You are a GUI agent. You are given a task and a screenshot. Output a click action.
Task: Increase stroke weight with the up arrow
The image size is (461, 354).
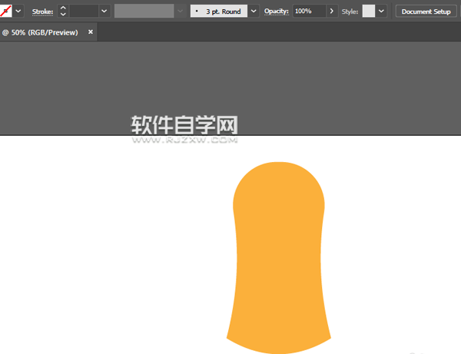(x=63, y=8)
